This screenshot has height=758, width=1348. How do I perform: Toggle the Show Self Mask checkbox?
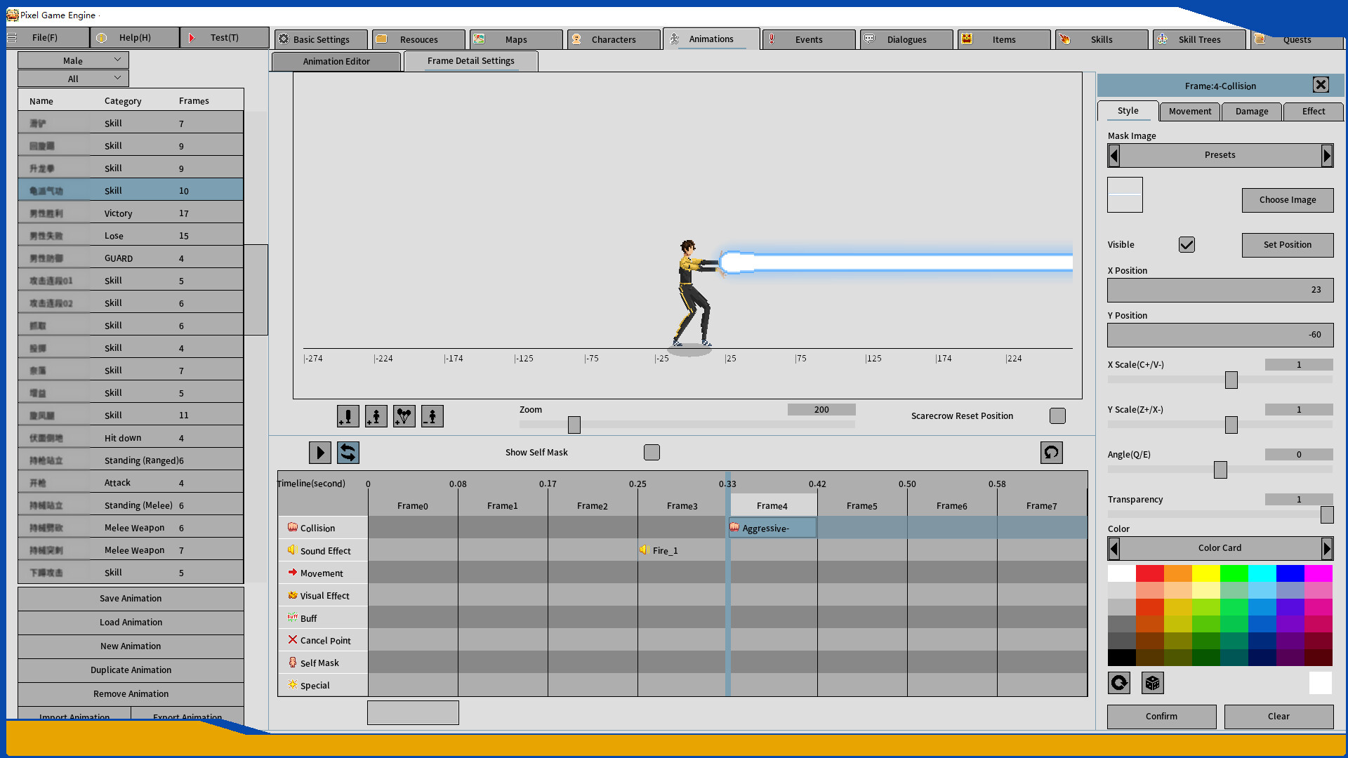click(652, 452)
